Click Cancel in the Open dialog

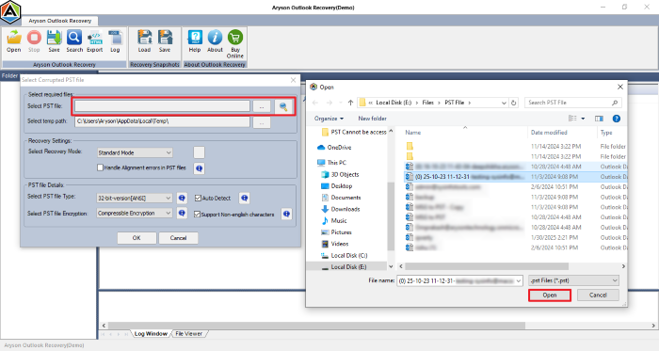pos(598,295)
